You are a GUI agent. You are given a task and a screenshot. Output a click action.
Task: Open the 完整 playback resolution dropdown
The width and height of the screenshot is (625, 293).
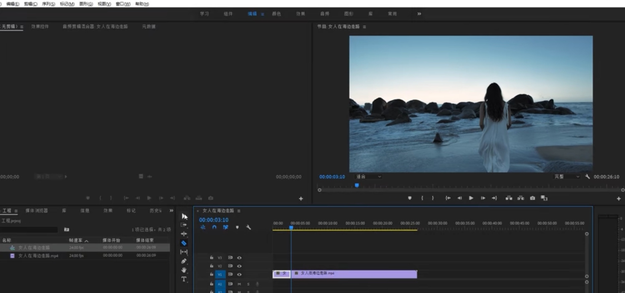tap(566, 176)
